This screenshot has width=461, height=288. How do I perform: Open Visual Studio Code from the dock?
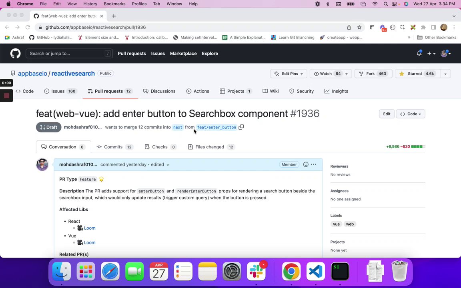[x=316, y=271]
